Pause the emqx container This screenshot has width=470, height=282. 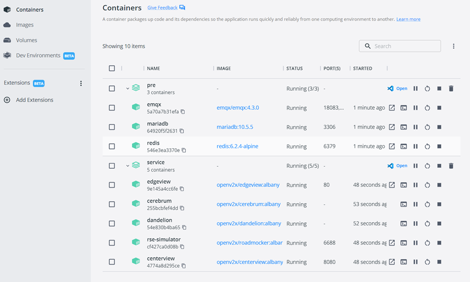pos(416,108)
